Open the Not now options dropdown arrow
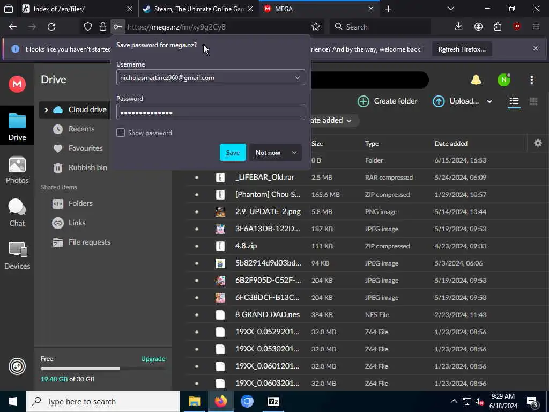Viewport: 549px width, 412px height. tap(294, 153)
